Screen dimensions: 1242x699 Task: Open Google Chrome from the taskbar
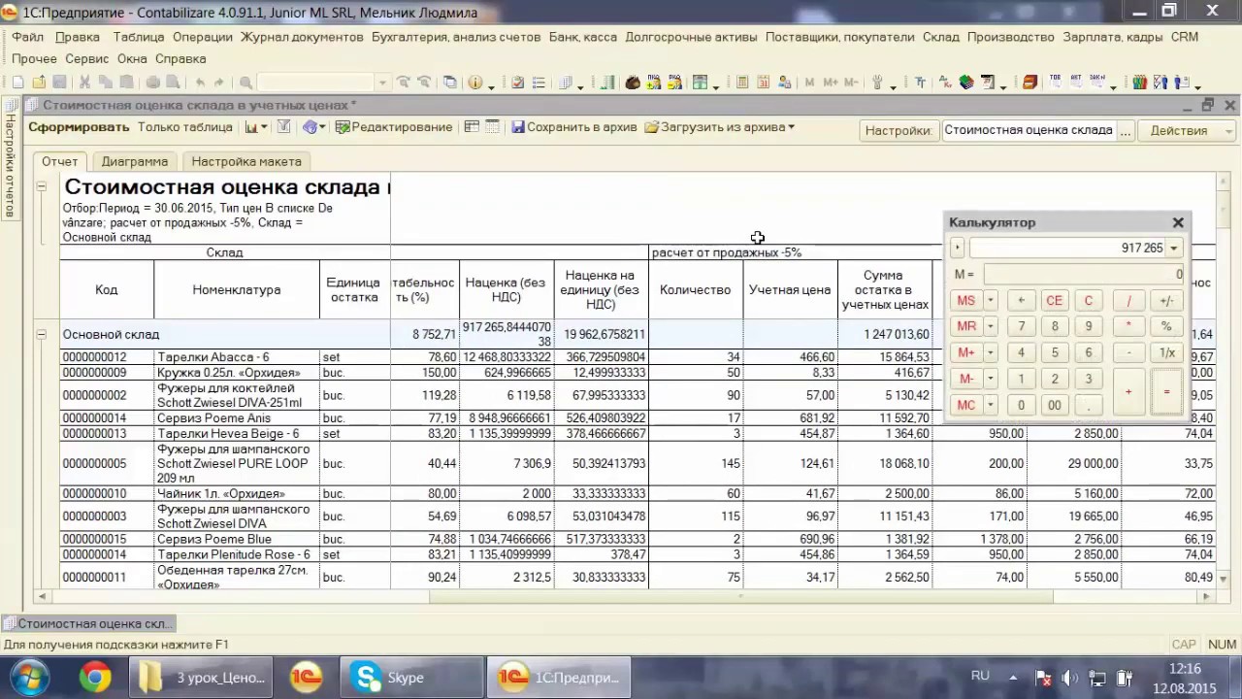[x=95, y=677]
